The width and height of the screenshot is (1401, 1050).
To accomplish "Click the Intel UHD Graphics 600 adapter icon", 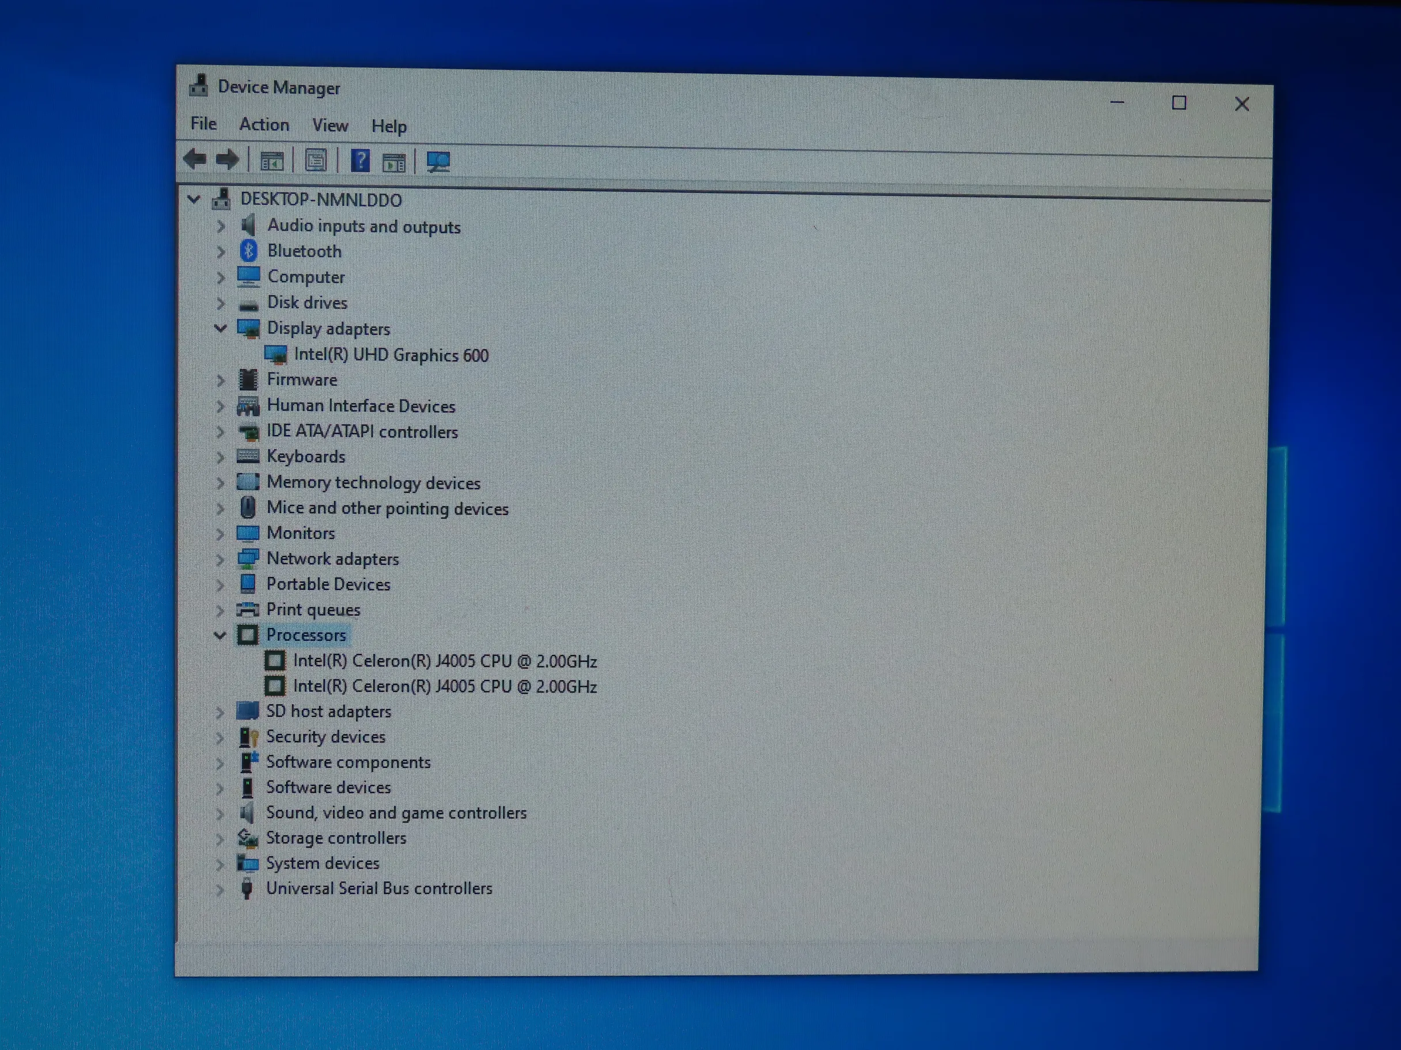I will pos(275,355).
